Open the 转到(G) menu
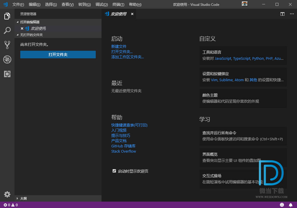The height and width of the screenshot is (208, 297). [x=84, y=5]
